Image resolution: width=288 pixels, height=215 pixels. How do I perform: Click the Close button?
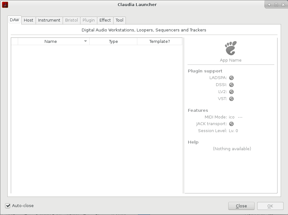coord(241,206)
